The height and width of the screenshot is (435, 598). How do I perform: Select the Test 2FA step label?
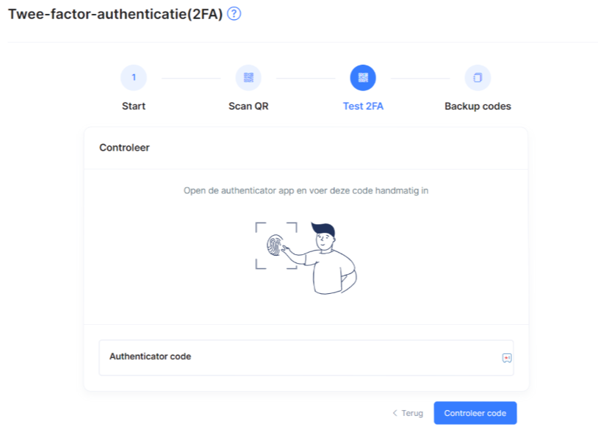pos(363,106)
